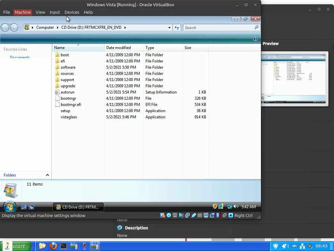Open the Input menu

tap(55, 12)
